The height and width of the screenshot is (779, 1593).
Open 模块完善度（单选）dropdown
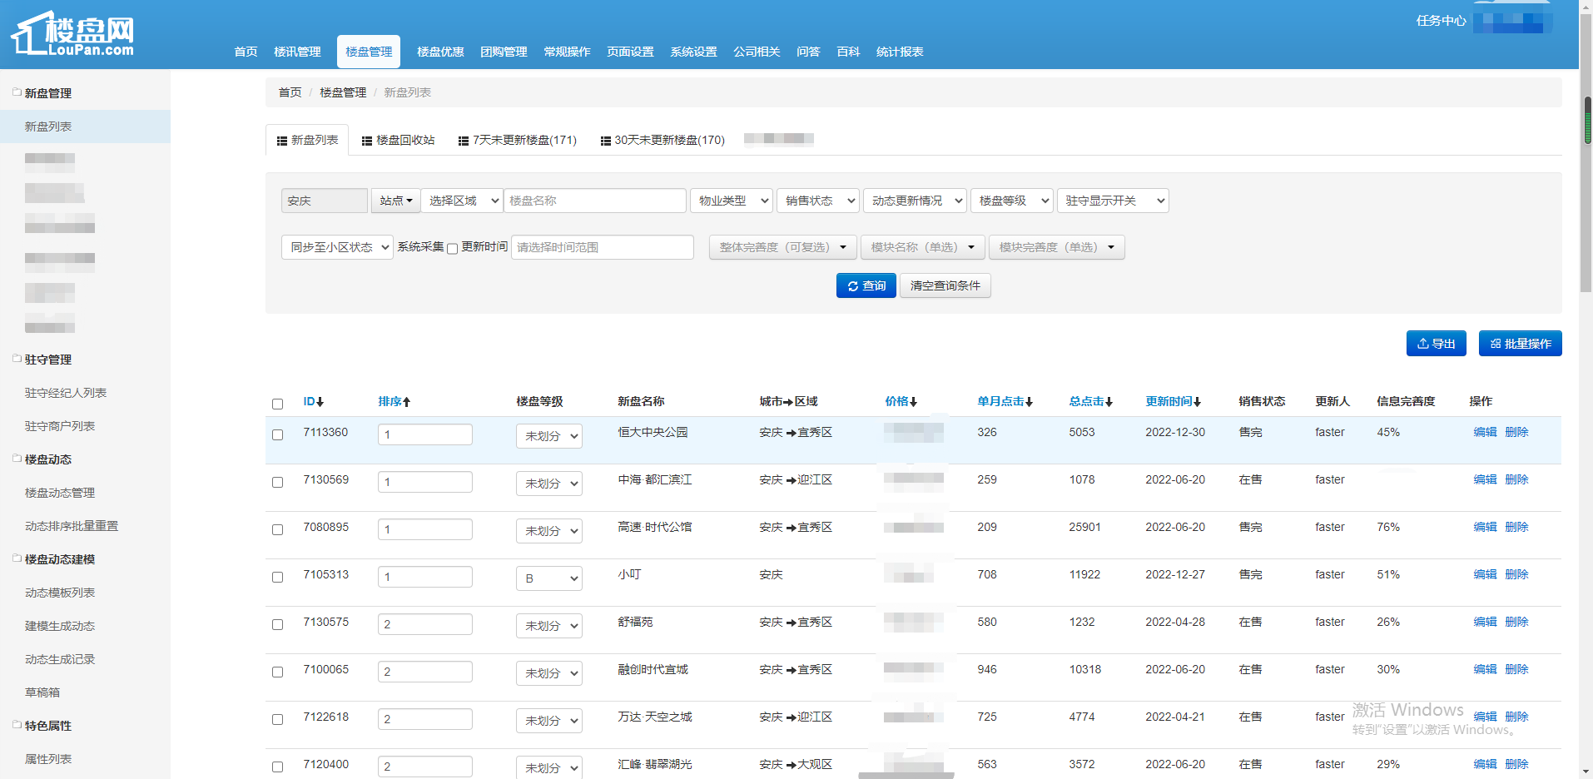[x=1056, y=247]
